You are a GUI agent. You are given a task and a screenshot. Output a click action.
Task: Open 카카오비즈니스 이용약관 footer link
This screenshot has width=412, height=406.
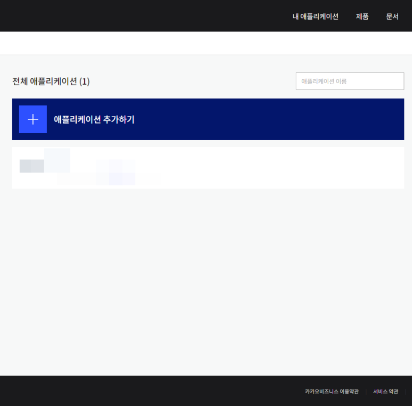click(x=332, y=391)
